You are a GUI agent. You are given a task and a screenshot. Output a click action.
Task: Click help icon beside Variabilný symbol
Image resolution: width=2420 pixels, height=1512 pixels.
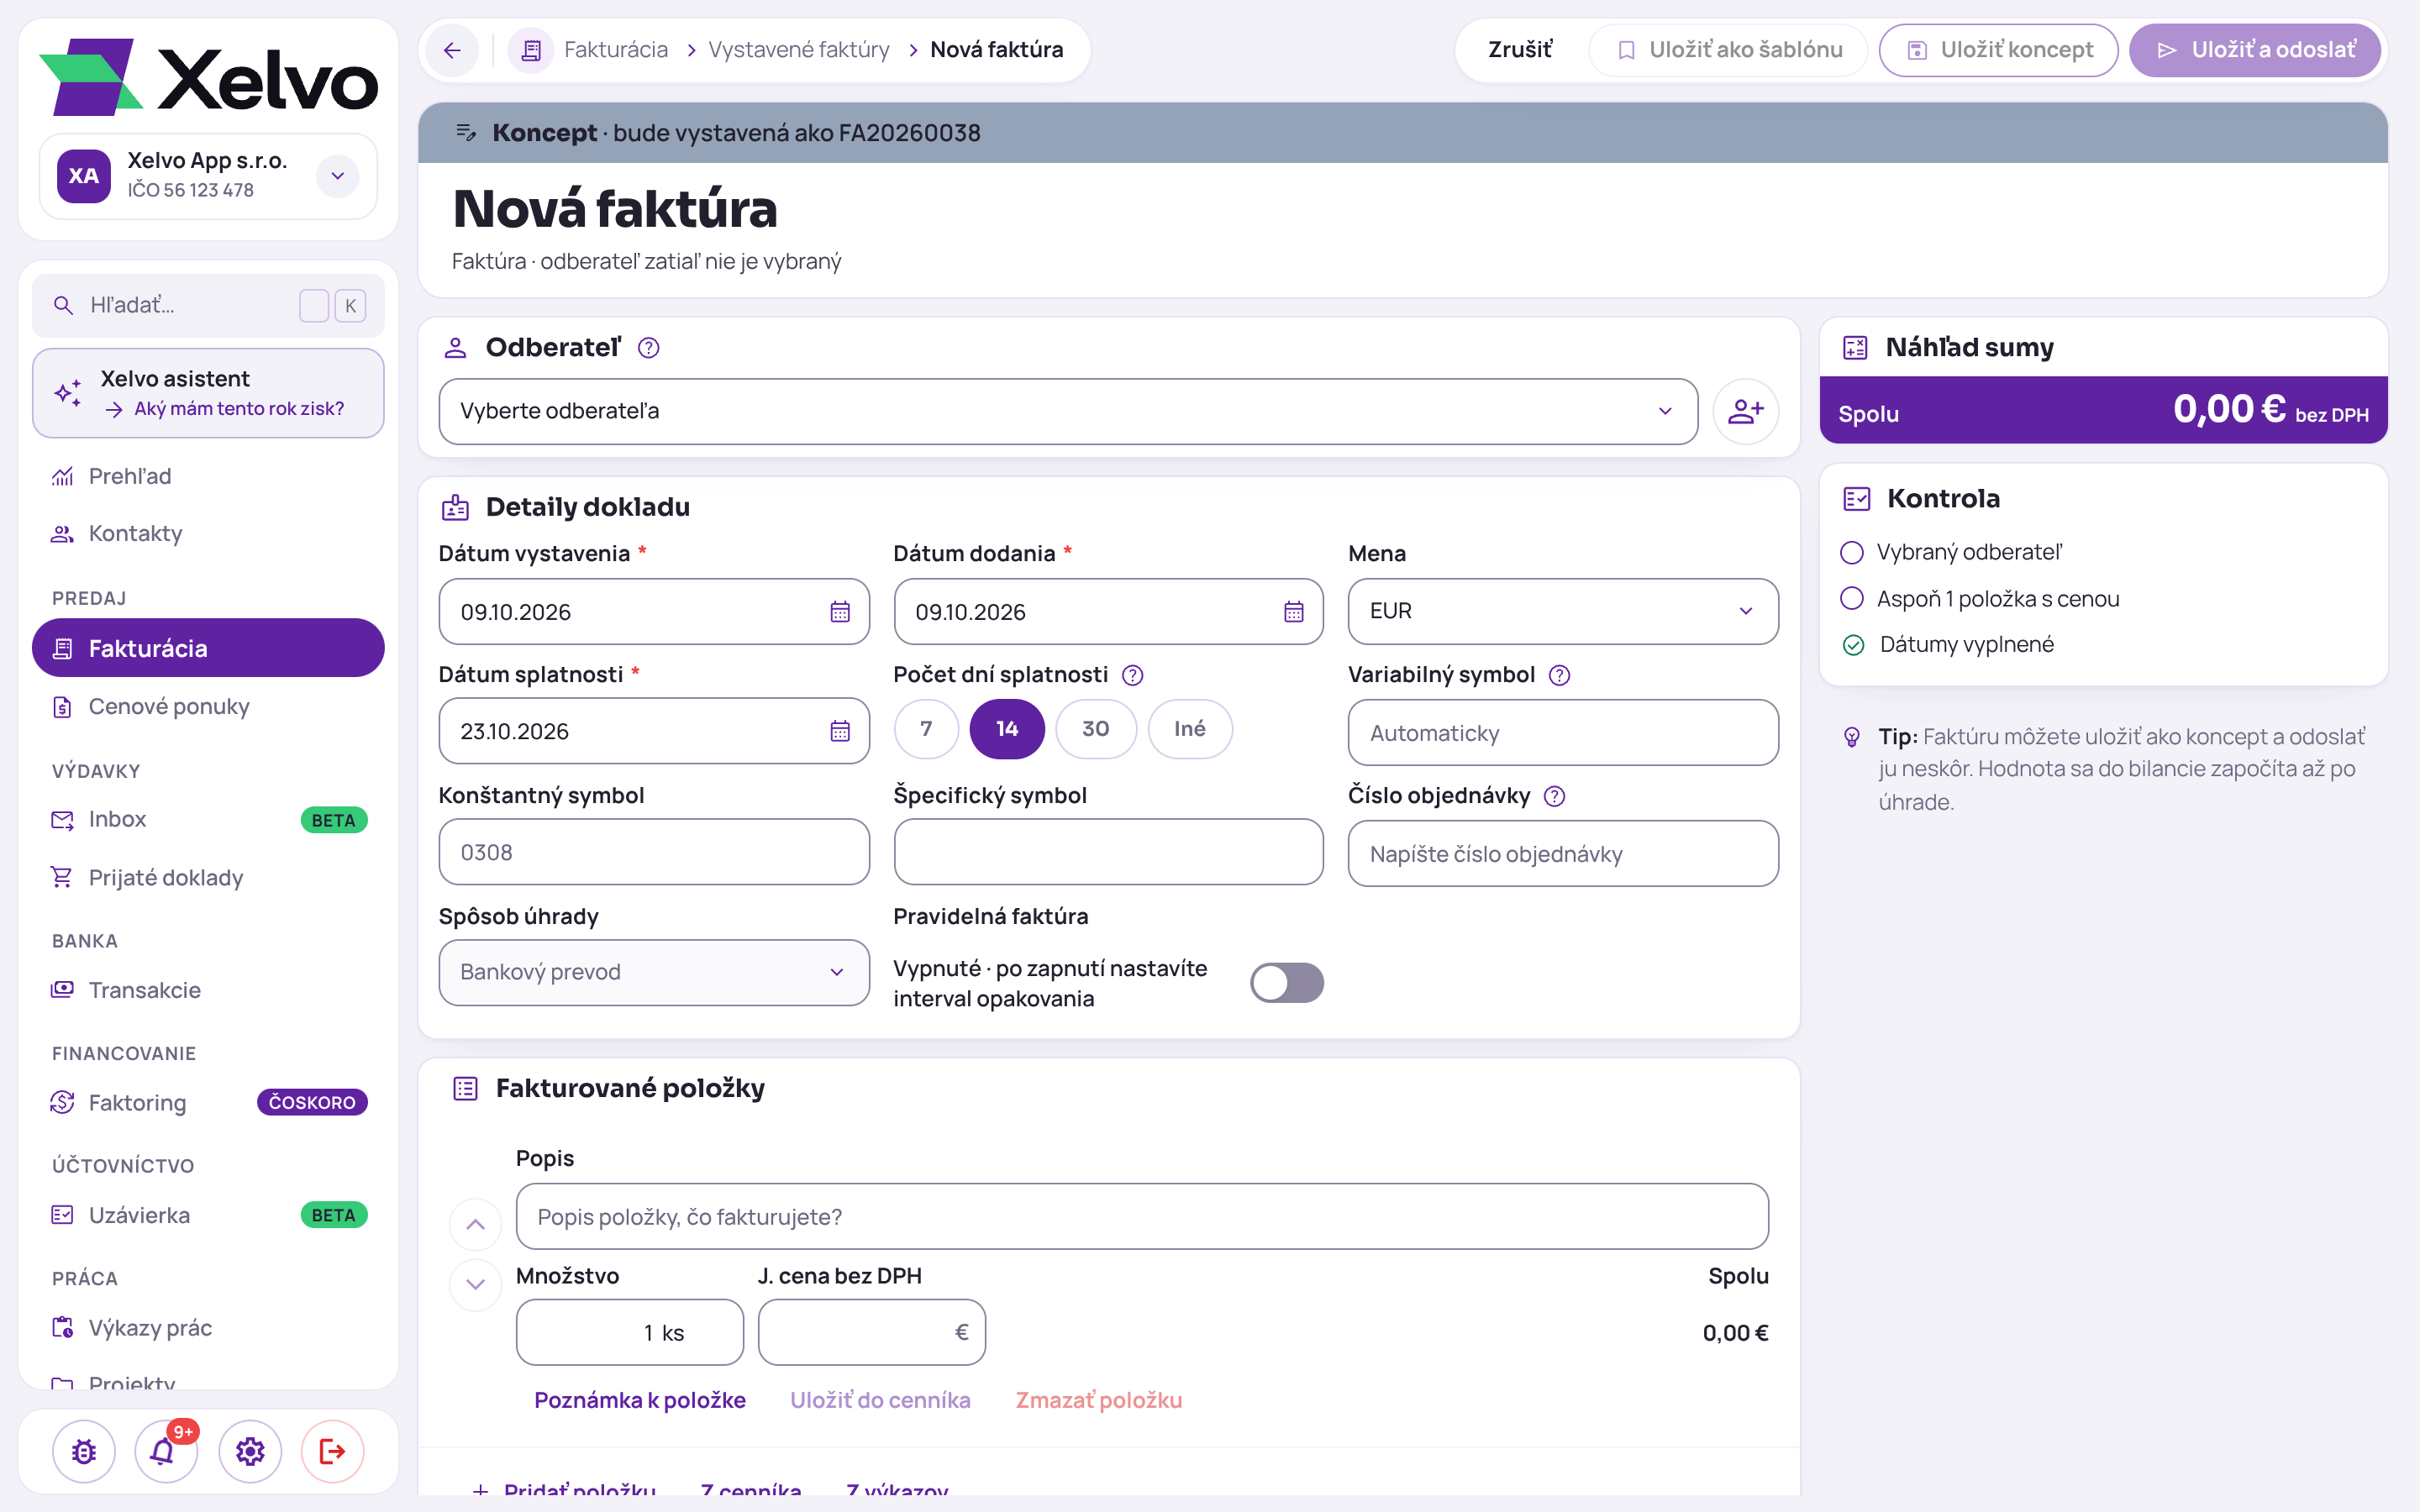point(1559,675)
